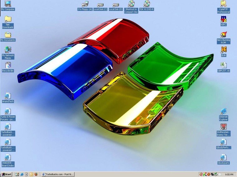Select the Local Disk (D) shortcut
The image size is (237, 177).
(116, 7)
